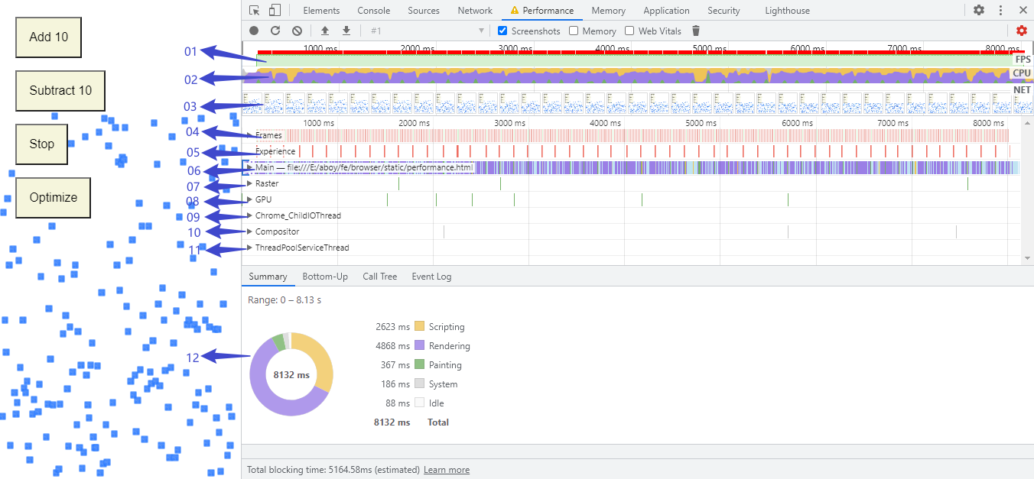Click the save profile download icon
The image size is (1034, 479).
pyautogui.click(x=346, y=31)
